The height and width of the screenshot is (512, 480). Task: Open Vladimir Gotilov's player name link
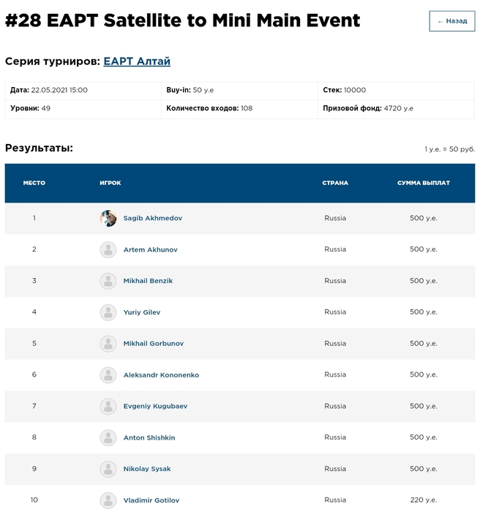(x=151, y=500)
